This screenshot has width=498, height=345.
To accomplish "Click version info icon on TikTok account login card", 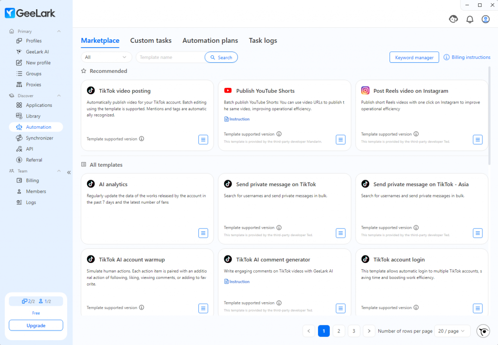I will pyautogui.click(x=416, y=307).
